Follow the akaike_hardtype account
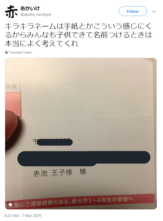Viewport: 163px width, 221px height. point(133,11)
